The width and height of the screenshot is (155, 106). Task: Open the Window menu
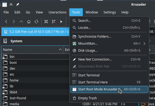tap(92, 12)
